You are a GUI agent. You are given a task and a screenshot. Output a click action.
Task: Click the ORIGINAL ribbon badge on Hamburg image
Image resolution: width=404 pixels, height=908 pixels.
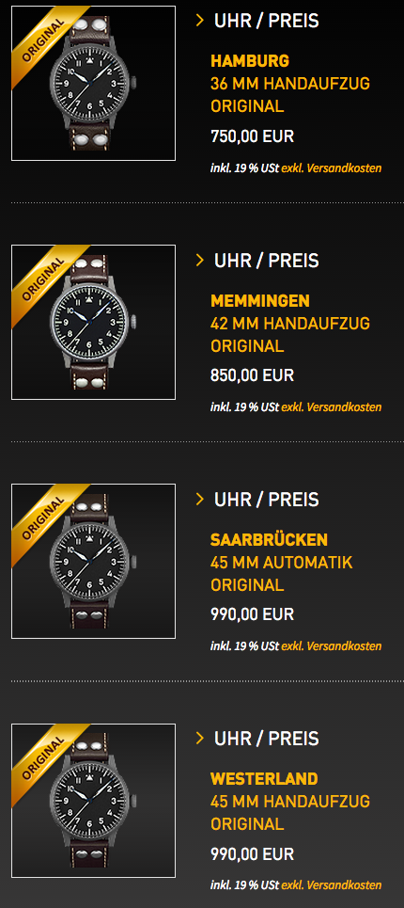tap(44, 40)
